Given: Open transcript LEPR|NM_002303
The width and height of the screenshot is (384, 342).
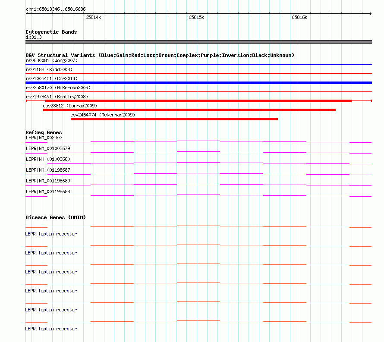Looking at the screenshot, I should coord(44,138).
